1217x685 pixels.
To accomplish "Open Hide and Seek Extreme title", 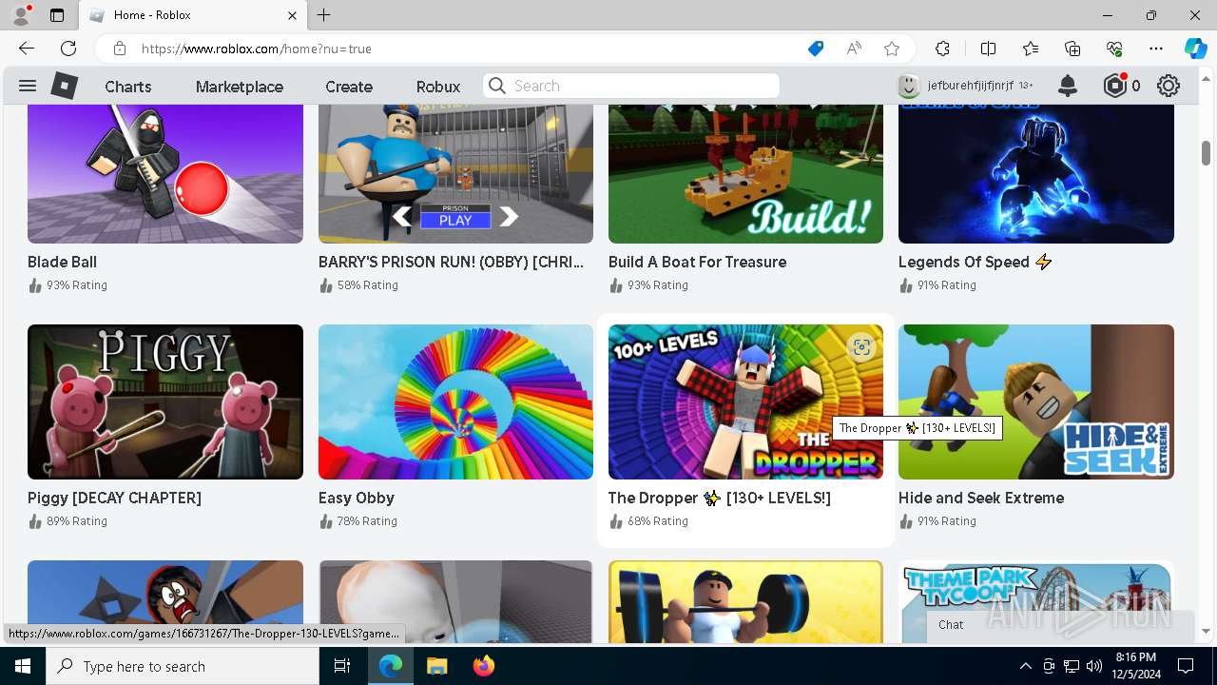I will click(x=981, y=498).
